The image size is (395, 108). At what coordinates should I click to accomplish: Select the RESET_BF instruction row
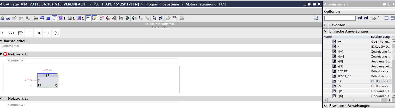pos(344,76)
